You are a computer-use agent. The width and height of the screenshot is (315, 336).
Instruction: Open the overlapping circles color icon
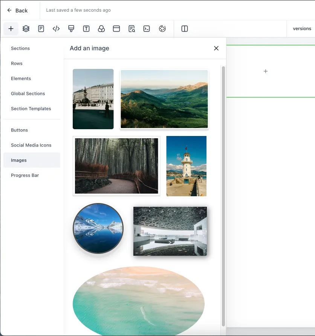click(101, 29)
